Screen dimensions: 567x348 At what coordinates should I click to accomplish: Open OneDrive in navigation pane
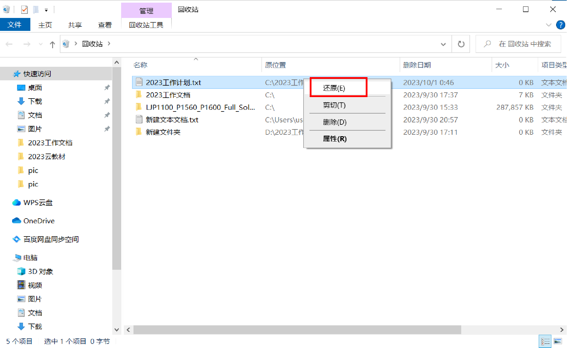click(x=39, y=221)
